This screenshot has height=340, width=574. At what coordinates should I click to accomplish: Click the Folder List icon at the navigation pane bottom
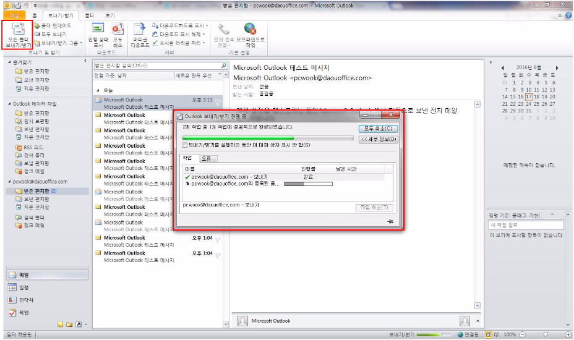(69, 325)
